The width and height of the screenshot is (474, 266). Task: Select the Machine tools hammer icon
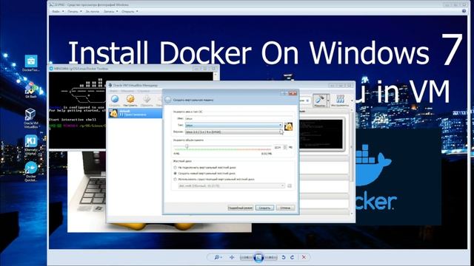tap(320, 100)
